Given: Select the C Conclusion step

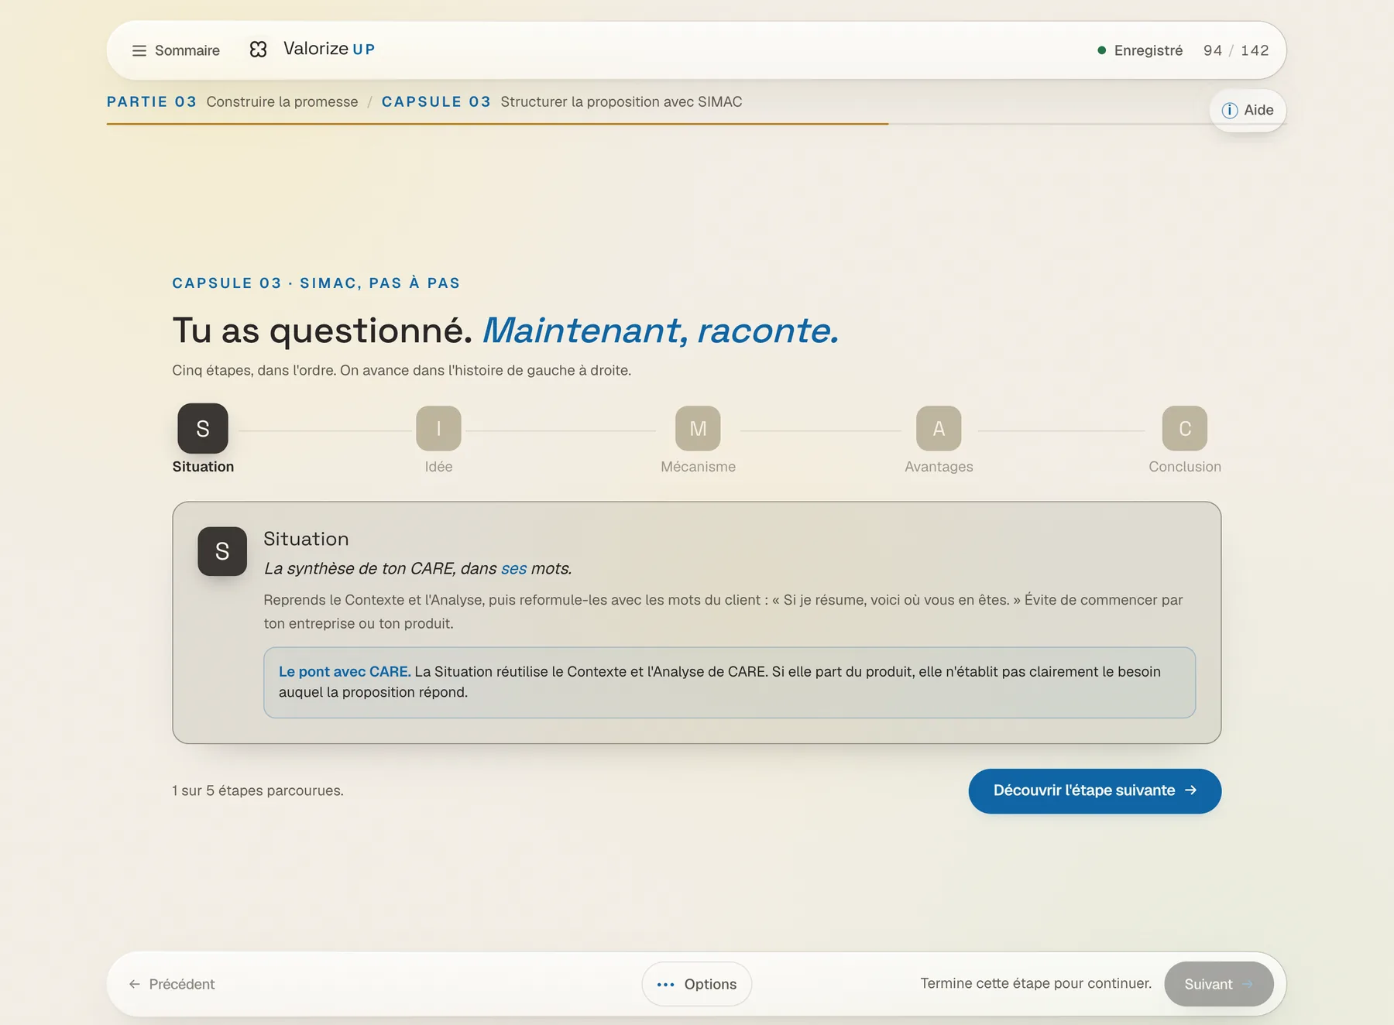Looking at the screenshot, I should (x=1185, y=439).
